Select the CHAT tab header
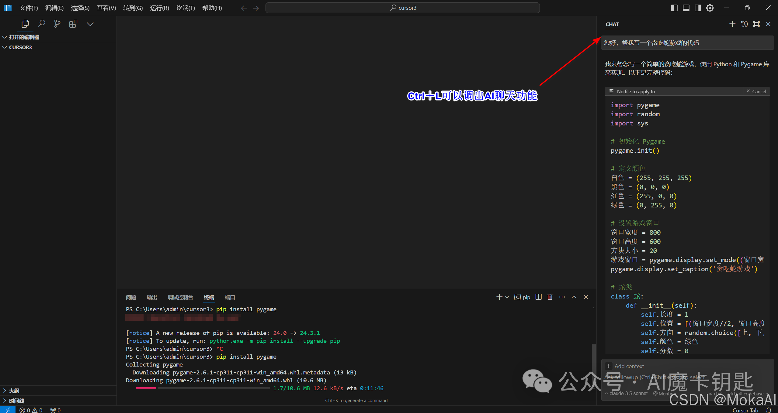 tap(612, 24)
